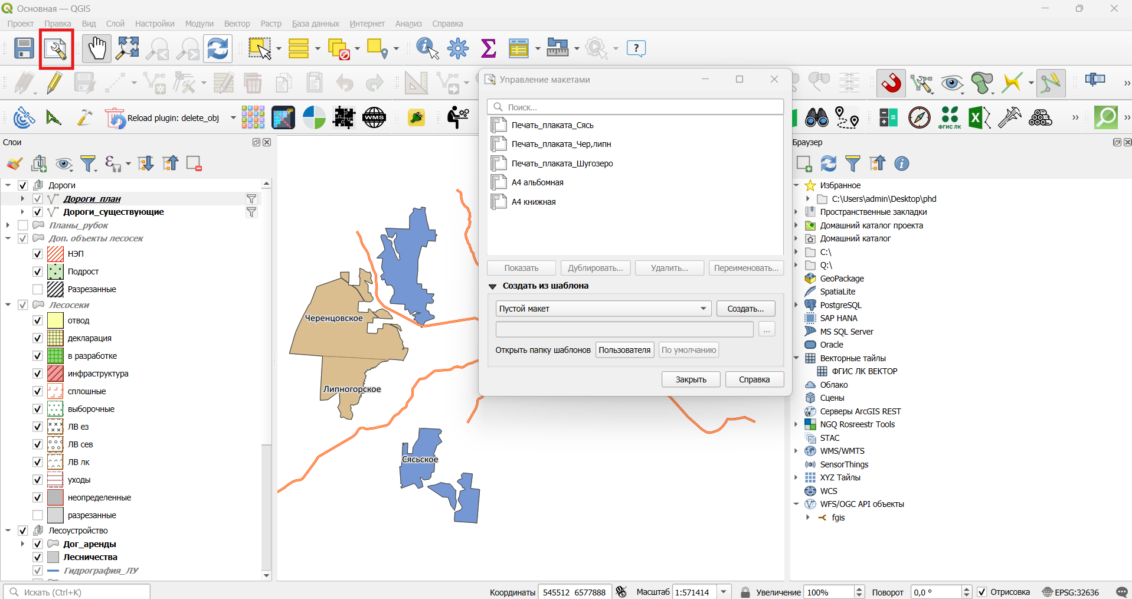Expand the PostgreSQL browser node

click(x=796, y=305)
